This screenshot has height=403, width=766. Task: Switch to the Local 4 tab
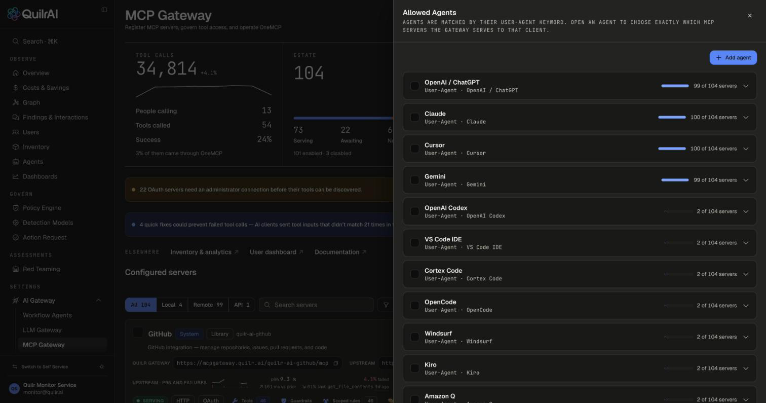pyautogui.click(x=172, y=305)
